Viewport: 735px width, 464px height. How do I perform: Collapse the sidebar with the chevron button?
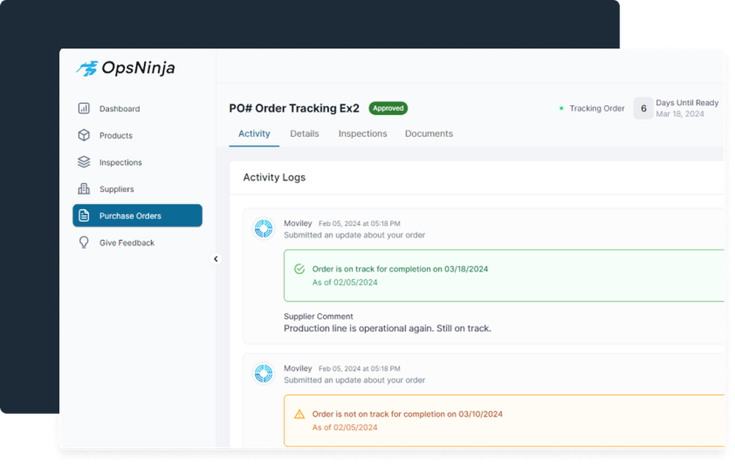coord(215,259)
